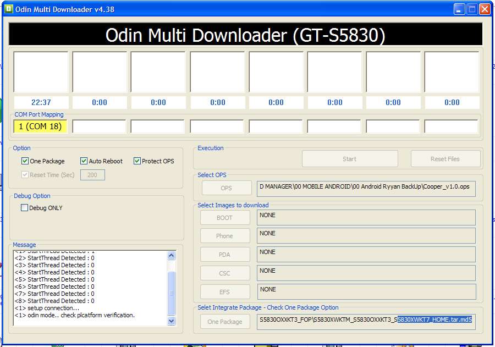Image resolution: width=495 pixels, height=347 pixels.
Task: Click the Odin app icon in title bar
Action: pyautogui.click(x=8, y=9)
